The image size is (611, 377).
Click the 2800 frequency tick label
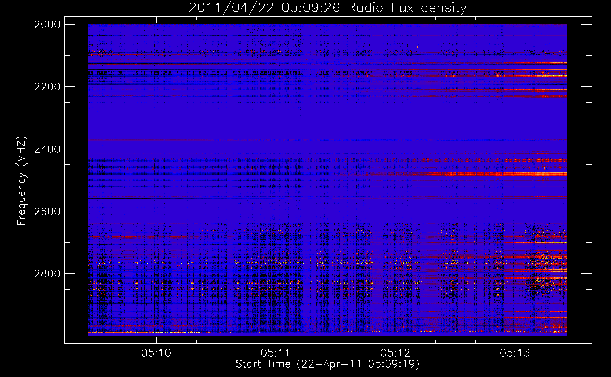point(47,274)
